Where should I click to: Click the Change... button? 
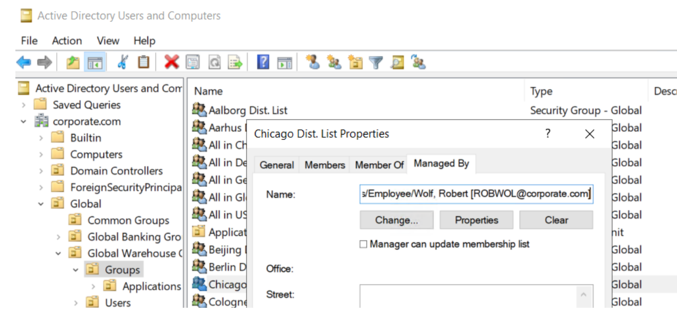(x=397, y=220)
